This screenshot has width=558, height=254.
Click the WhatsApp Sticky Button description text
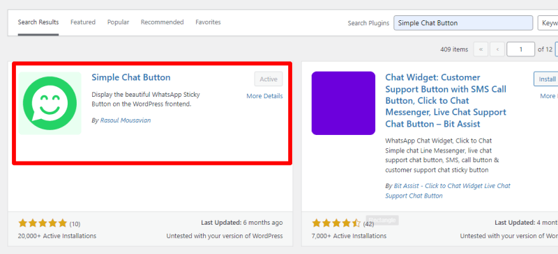(146, 100)
